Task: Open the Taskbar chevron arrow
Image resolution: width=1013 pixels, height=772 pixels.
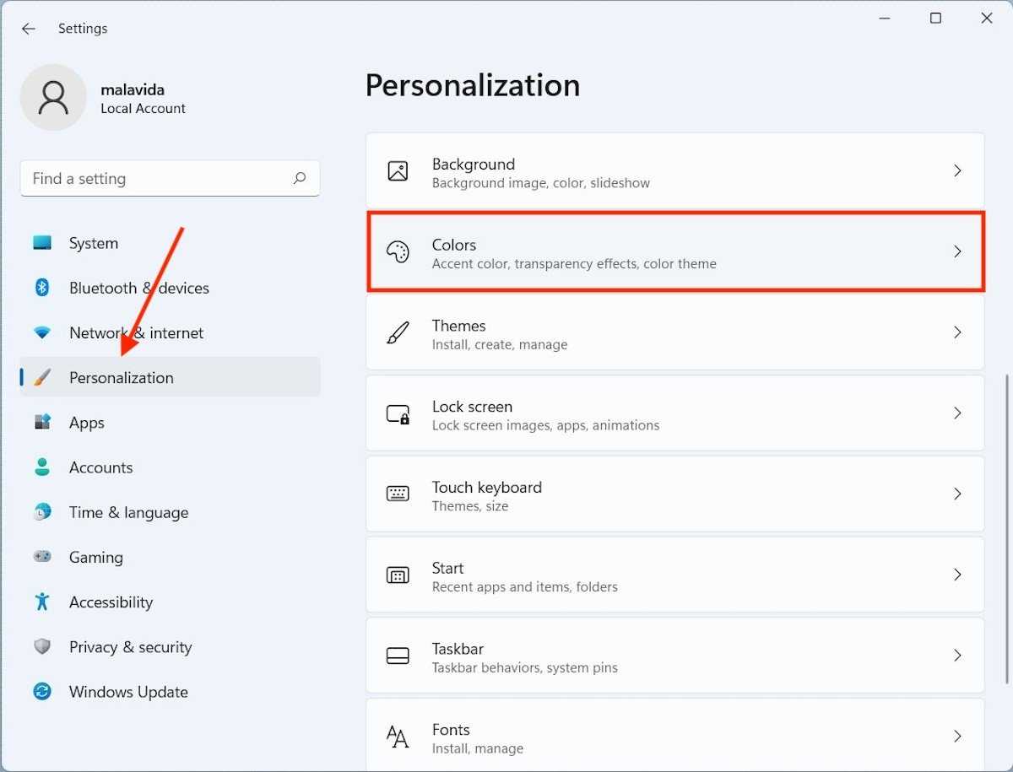Action: (x=957, y=656)
